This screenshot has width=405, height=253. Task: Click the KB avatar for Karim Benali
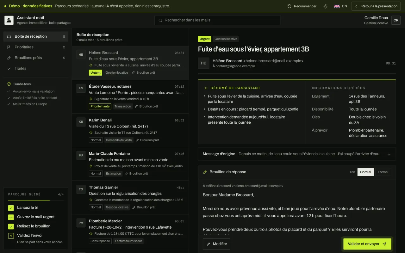81,122
